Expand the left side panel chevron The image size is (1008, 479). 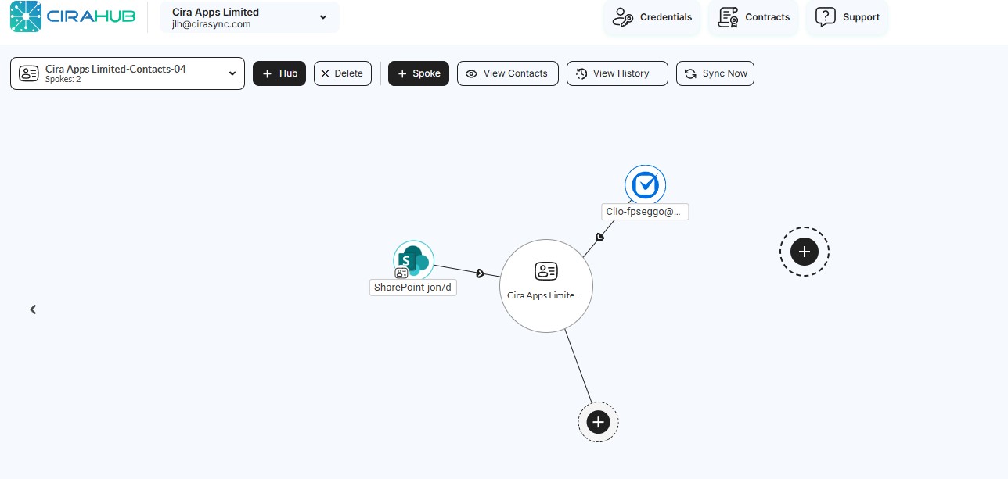tap(33, 309)
